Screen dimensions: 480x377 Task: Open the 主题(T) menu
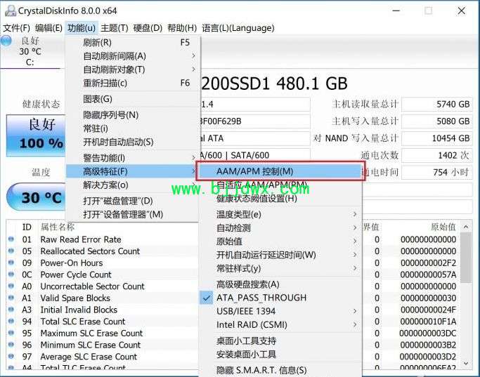(115, 28)
